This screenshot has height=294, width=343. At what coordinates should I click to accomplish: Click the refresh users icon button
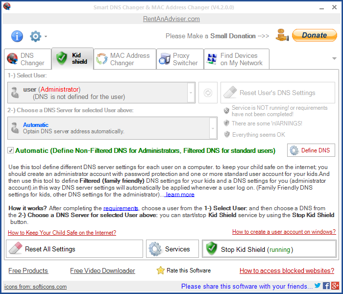[208, 93]
